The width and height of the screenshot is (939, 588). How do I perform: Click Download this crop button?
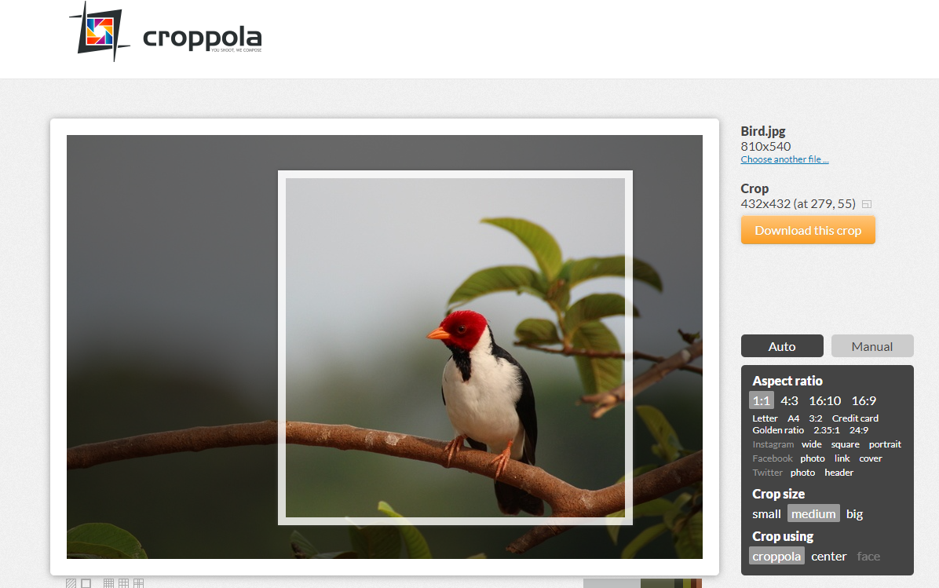pos(808,230)
